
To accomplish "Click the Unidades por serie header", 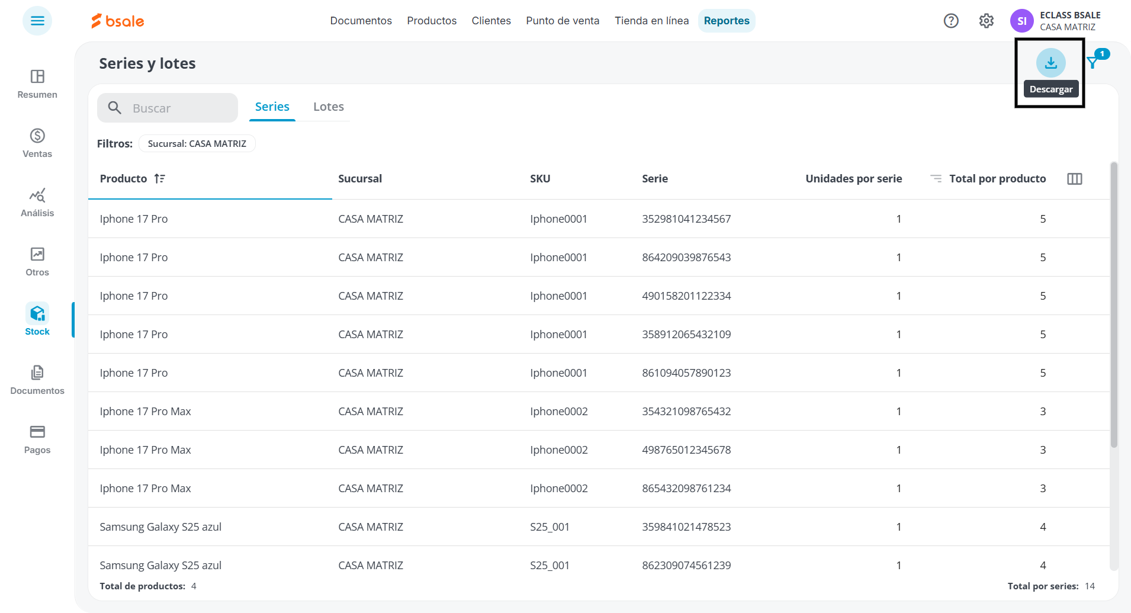I will click(x=854, y=178).
